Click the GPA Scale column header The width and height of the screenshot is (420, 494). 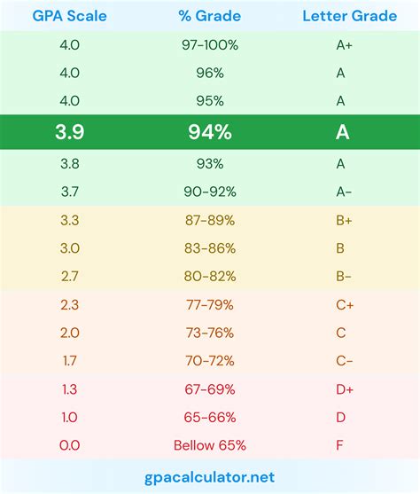point(70,16)
